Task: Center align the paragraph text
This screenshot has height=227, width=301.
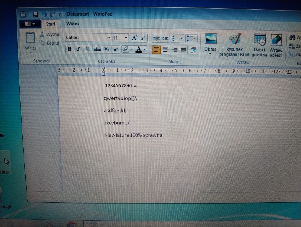Action: [165, 50]
